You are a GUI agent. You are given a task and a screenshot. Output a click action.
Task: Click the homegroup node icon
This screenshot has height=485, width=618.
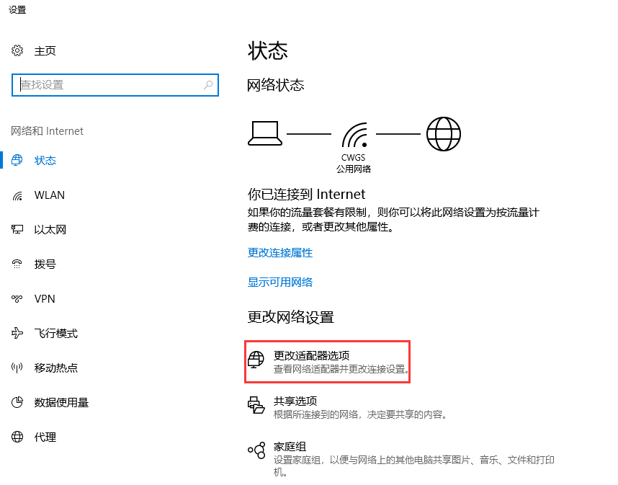coord(256,450)
